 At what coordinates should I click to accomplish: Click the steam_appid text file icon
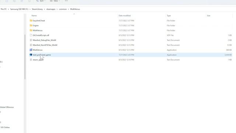(31, 60)
